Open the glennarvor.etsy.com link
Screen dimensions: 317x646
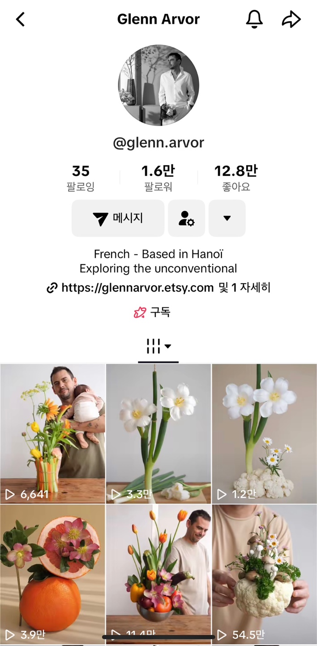(137, 288)
